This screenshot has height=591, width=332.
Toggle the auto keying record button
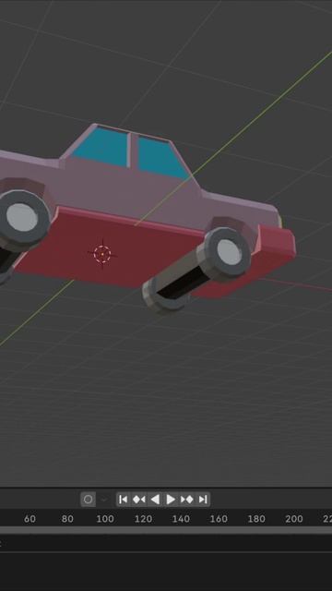click(89, 500)
